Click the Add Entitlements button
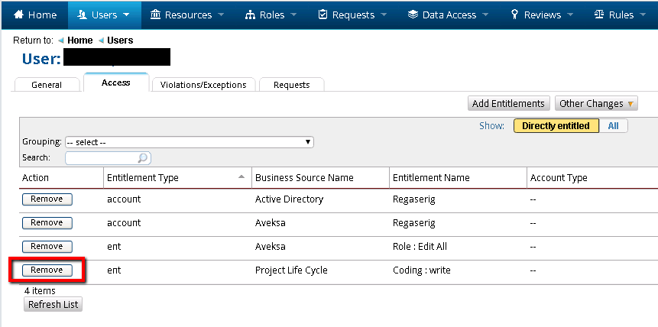 [x=508, y=104]
